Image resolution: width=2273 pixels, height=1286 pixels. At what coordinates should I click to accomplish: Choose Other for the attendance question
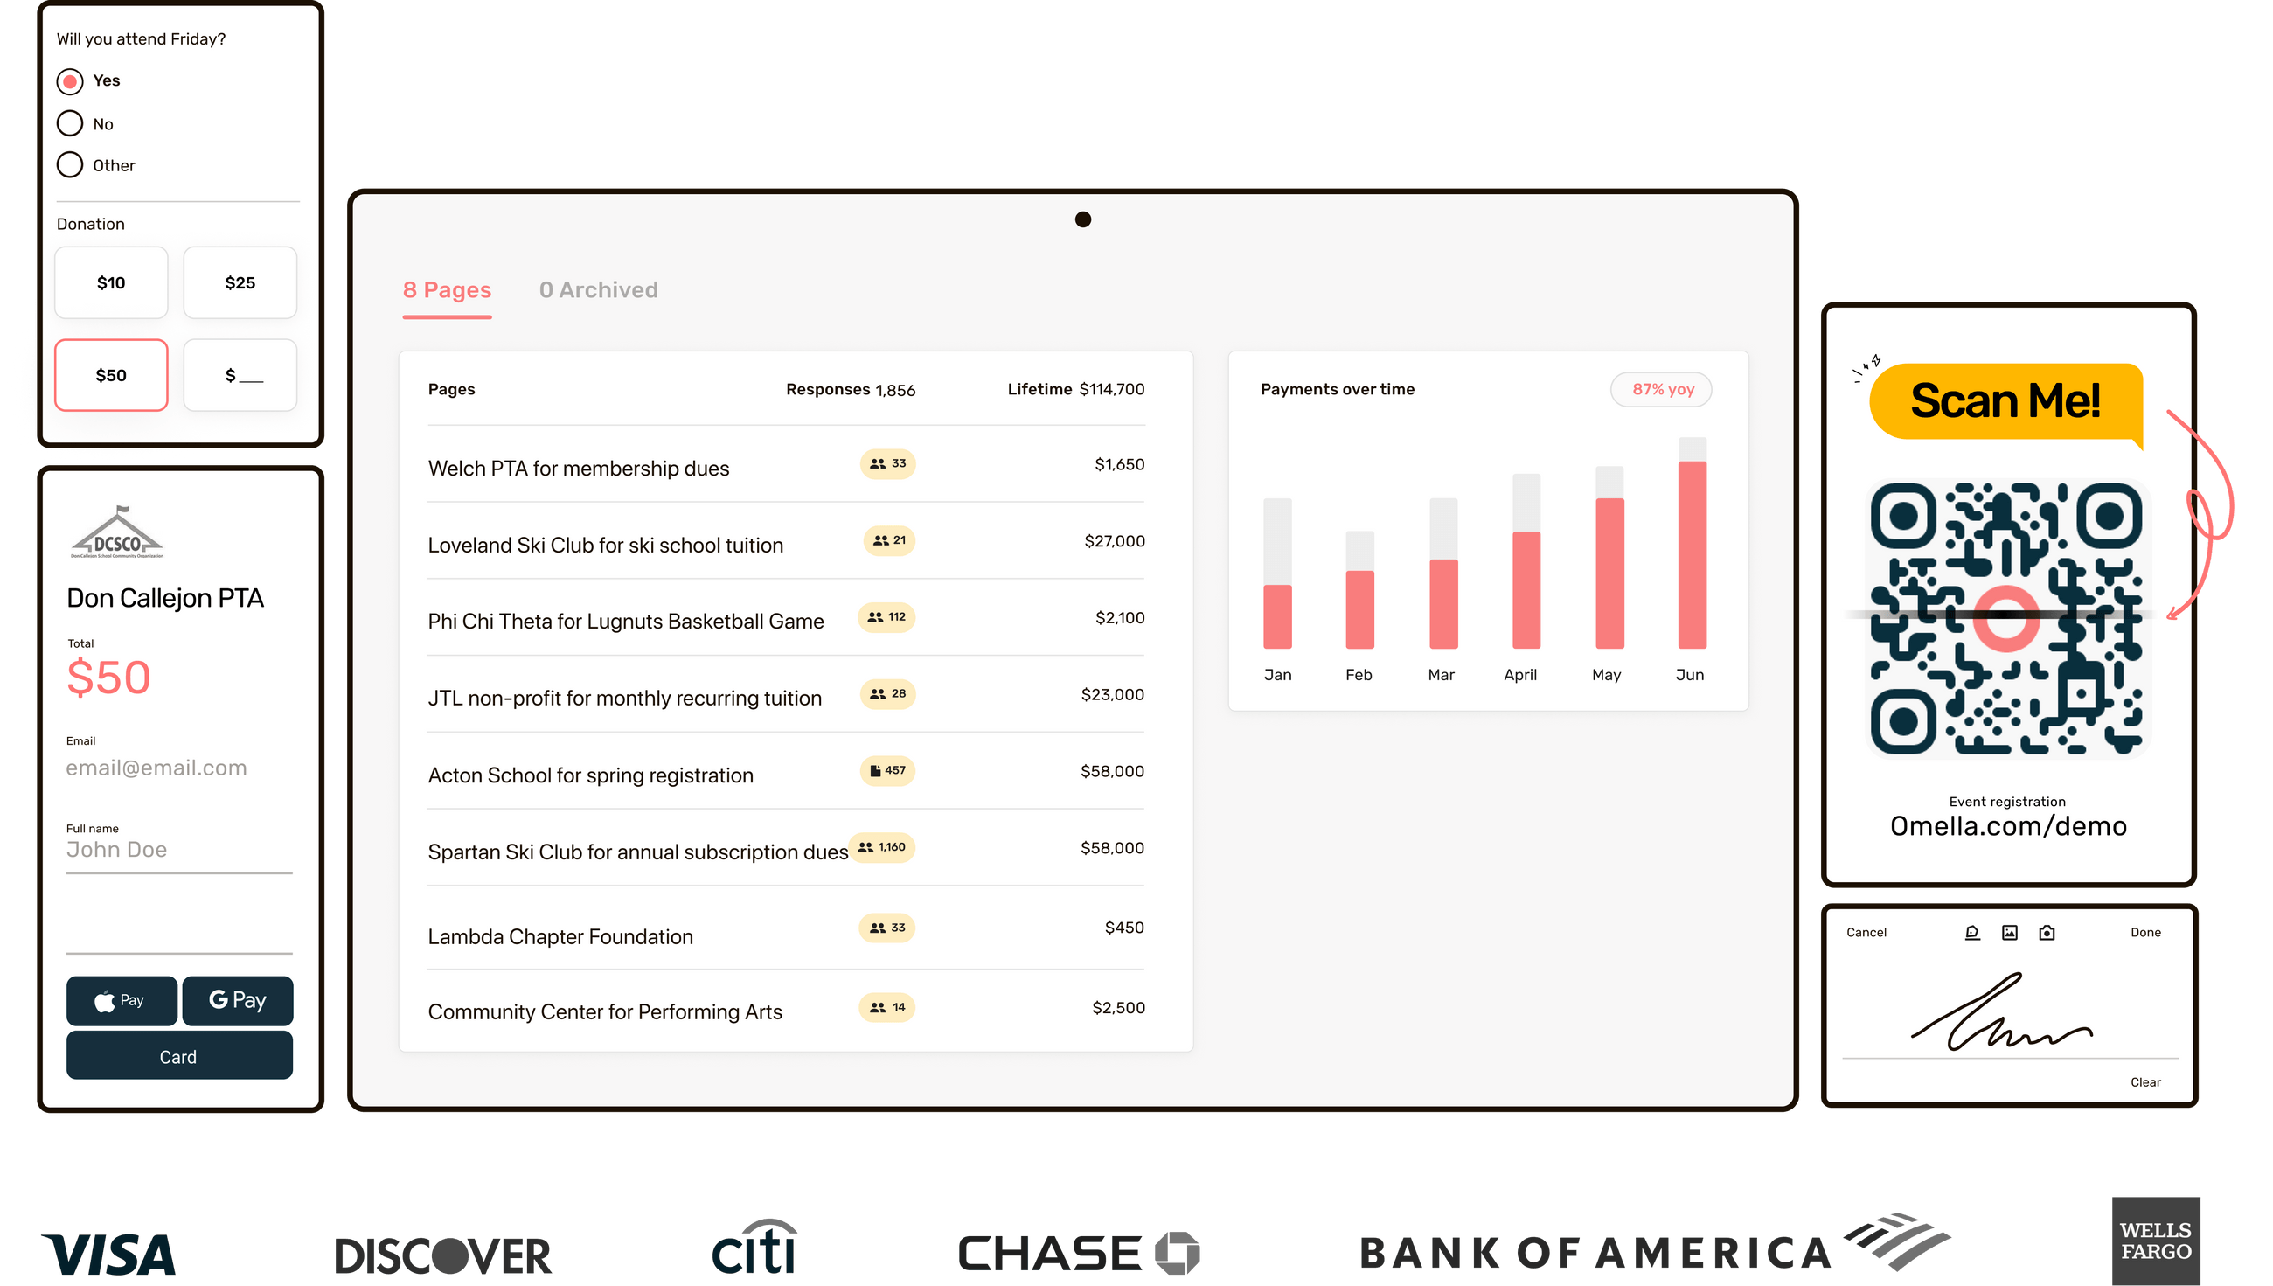(70, 164)
